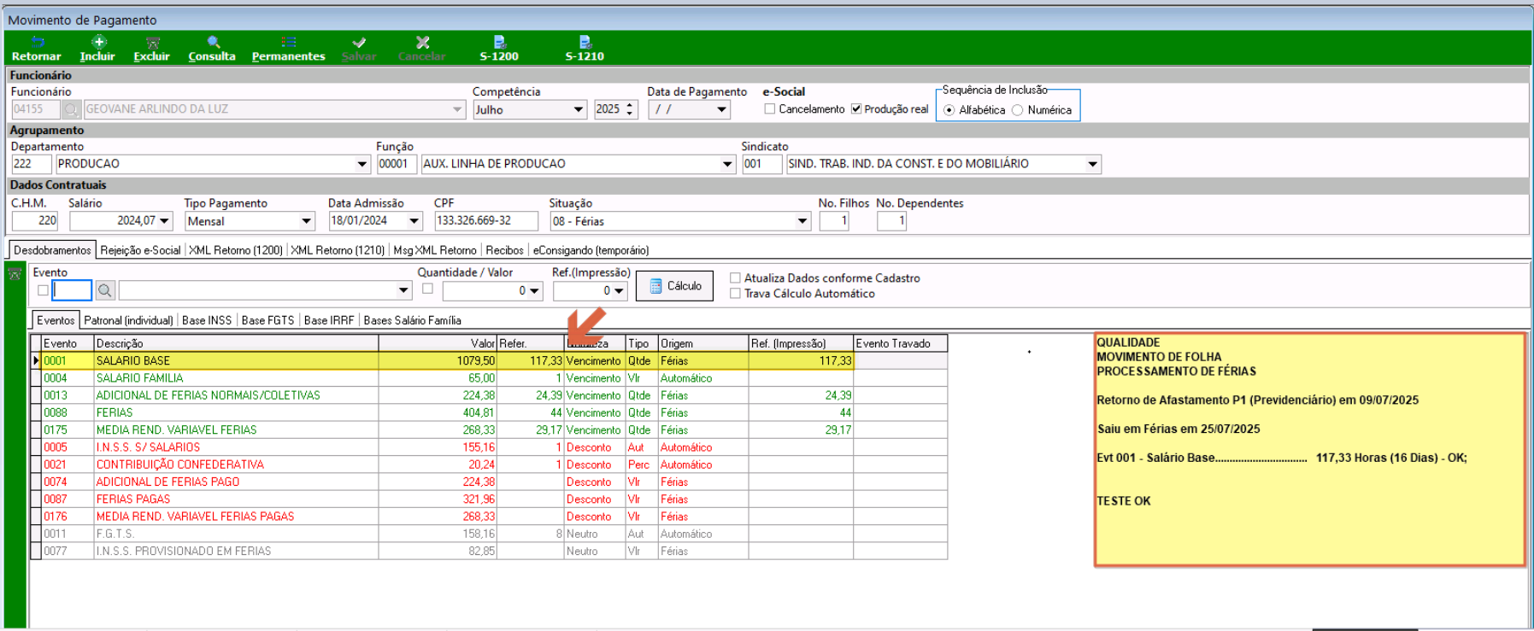Open the Base IRRF sub-tab
Screen dimensions: 1534x631
coord(329,320)
